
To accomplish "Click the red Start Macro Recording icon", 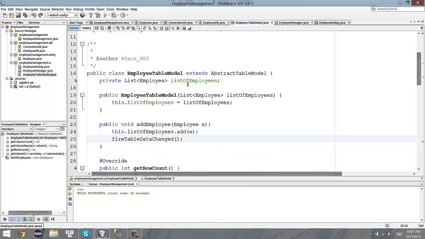I will tap(173, 28).
